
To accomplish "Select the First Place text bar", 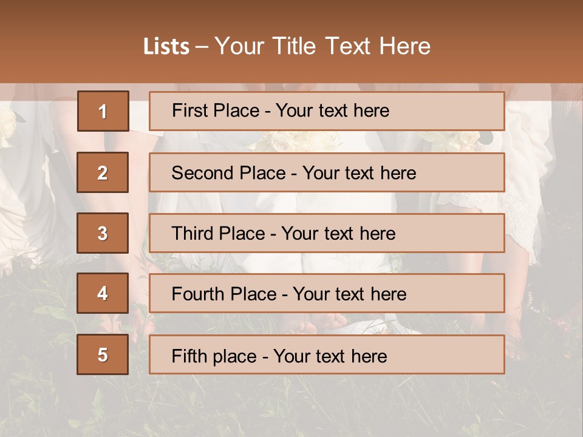I will [x=327, y=111].
